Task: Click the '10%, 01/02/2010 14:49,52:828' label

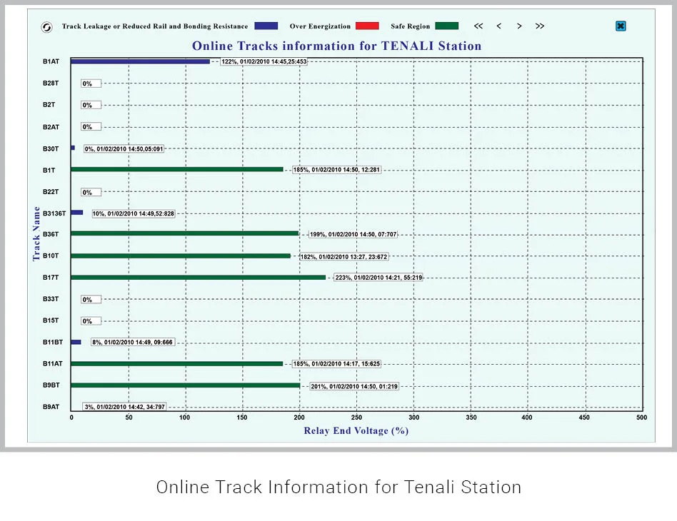Action: [x=134, y=213]
